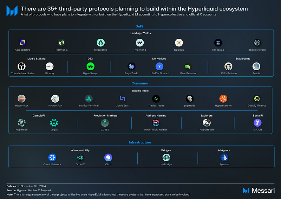Click the Note about HyperEVM launch
The height and width of the screenshot is (199, 281).
coord(98,194)
